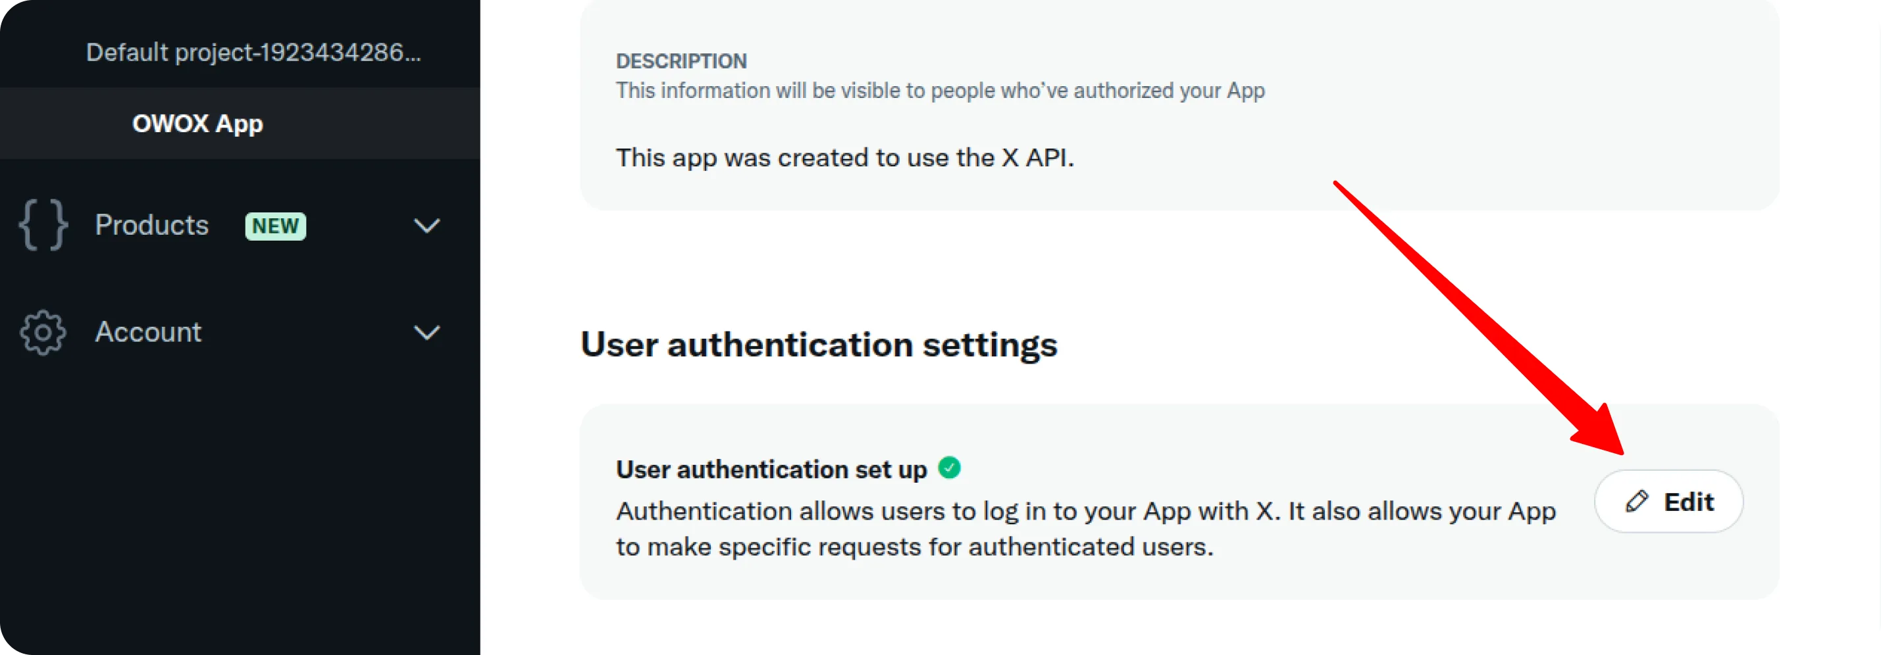Open Default project-1923434286 in sidebar
Image resolution: width=1881 pixels, height=655 pixels.
[253, 52]
